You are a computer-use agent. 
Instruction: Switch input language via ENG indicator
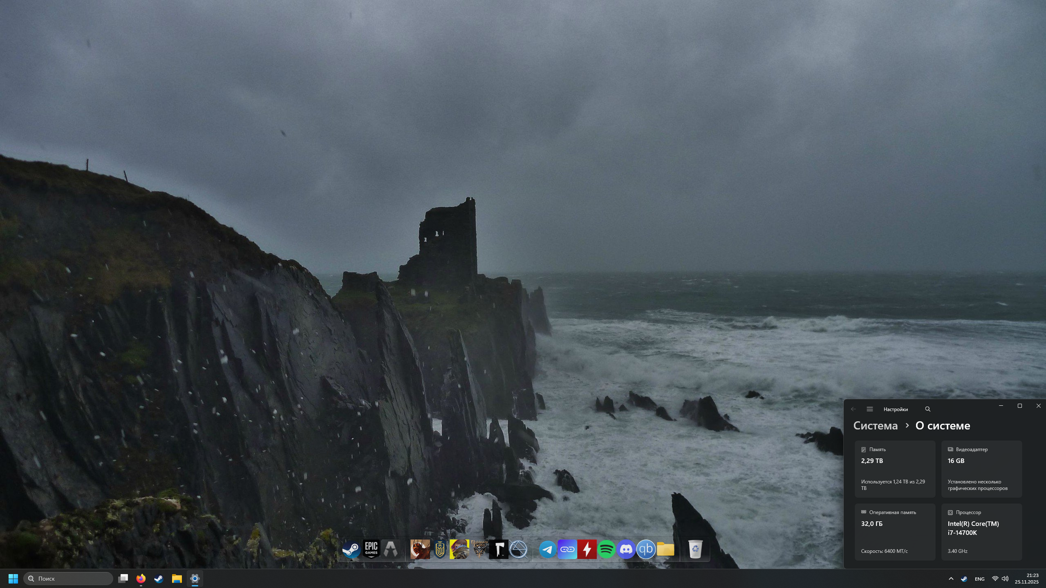(x=979, y=579)
